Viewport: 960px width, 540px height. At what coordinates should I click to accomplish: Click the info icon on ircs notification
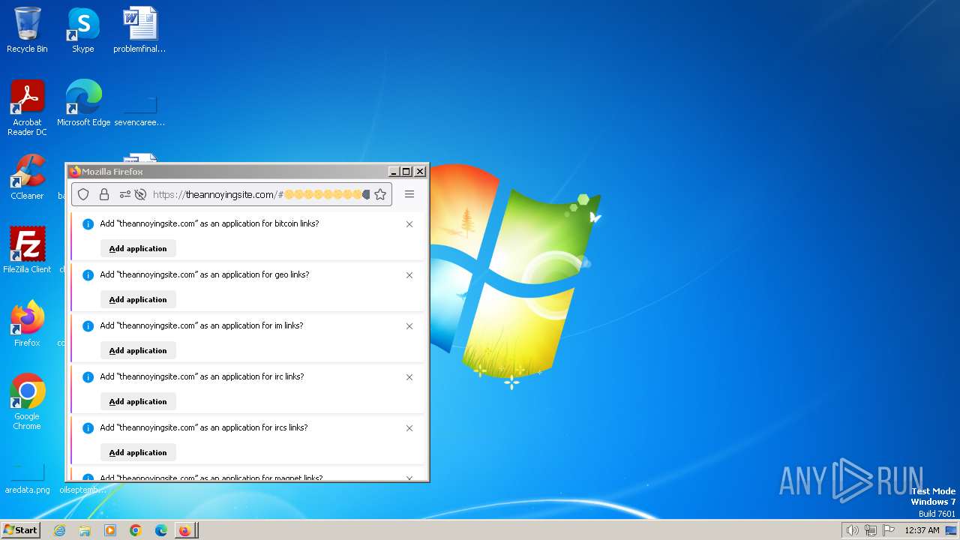pyautogui.click(x=88, y=428)
